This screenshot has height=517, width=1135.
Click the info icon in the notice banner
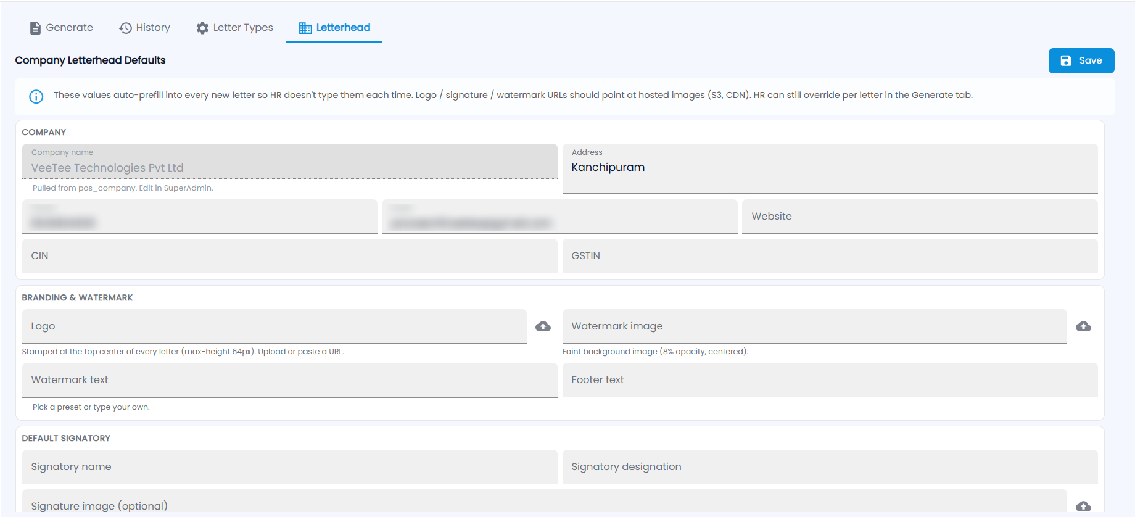click(x=36, y=96)
